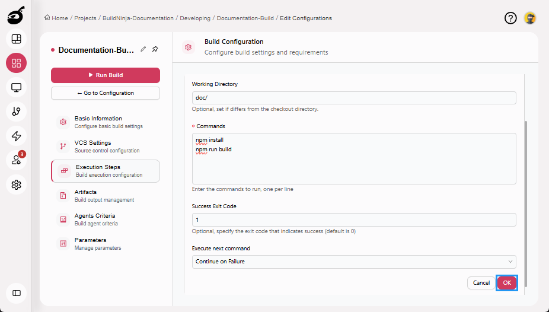Click the VCS Settings branch icon

(63, 146)
